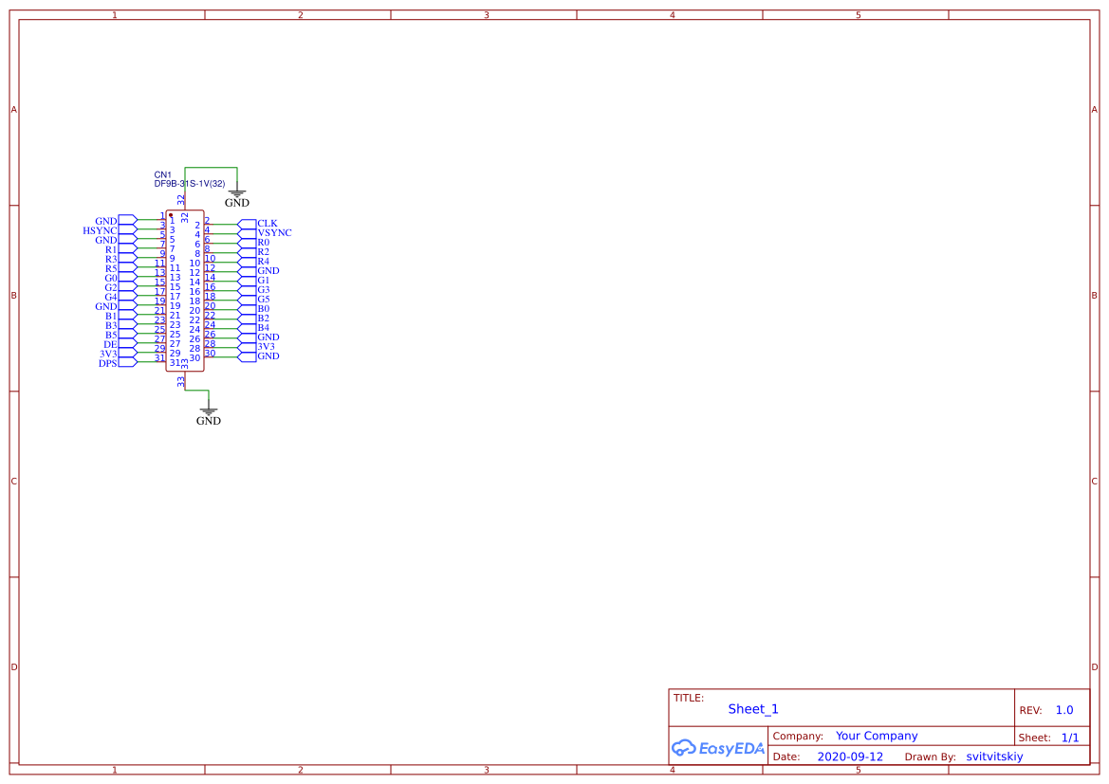Select the DE net port

[x=120, y=344]
